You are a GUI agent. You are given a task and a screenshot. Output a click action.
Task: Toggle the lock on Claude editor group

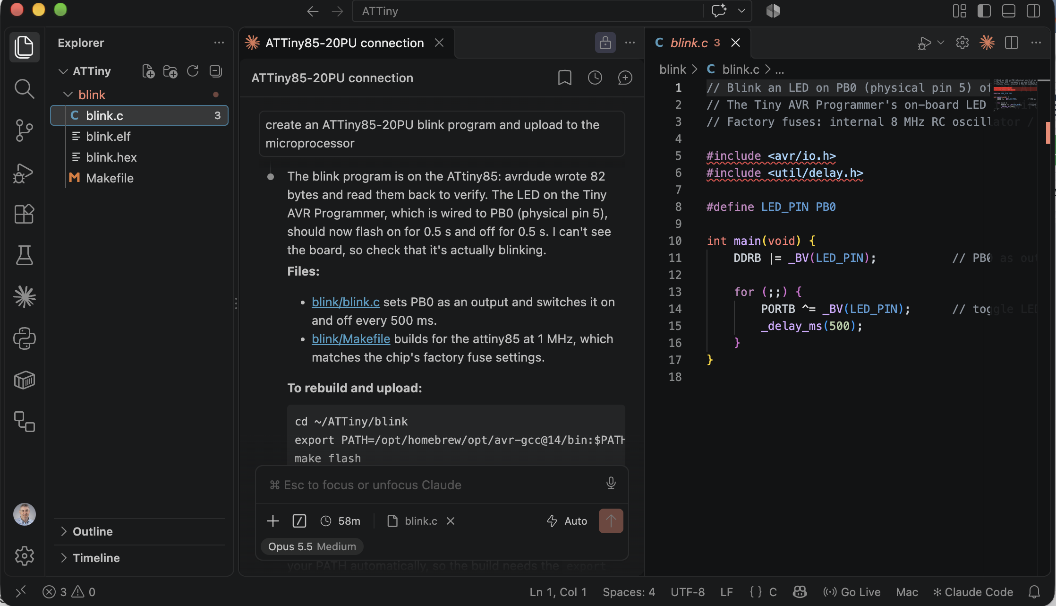coord(605,43)
